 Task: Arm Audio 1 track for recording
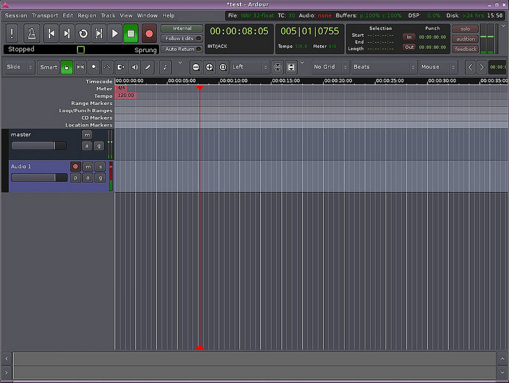click(x=76, y=167)
